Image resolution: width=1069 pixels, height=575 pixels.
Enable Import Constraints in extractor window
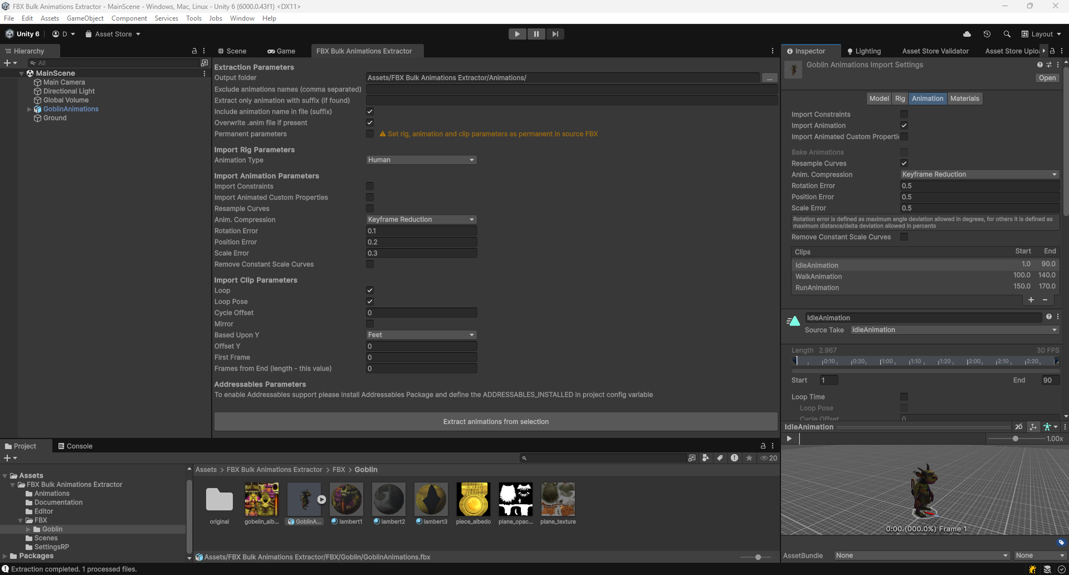click(370, 186)
